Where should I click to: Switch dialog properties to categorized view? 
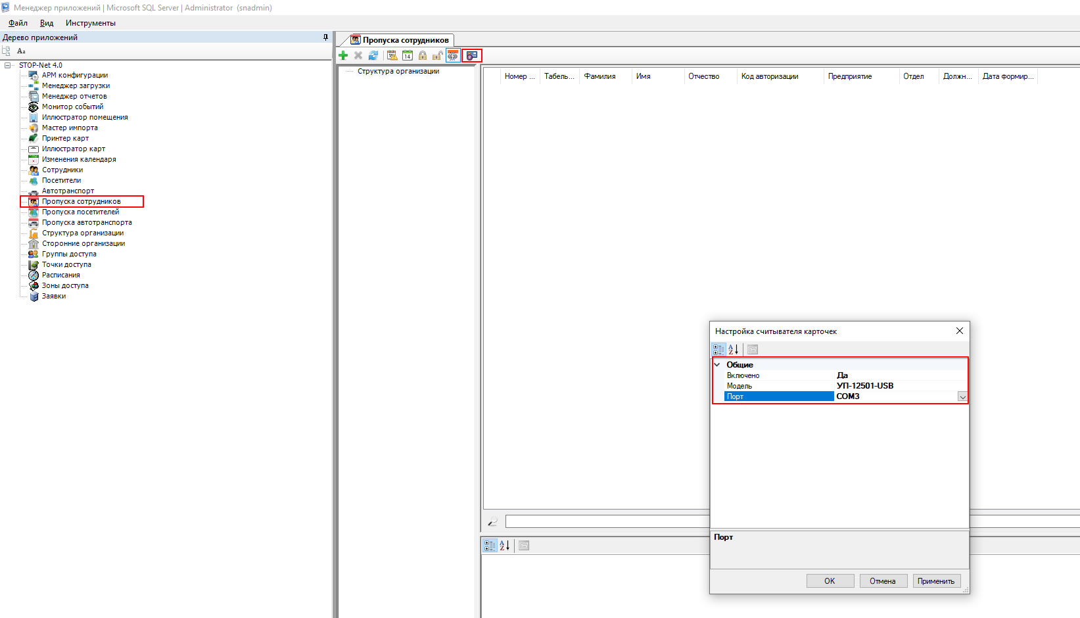[x=718, y=349]
